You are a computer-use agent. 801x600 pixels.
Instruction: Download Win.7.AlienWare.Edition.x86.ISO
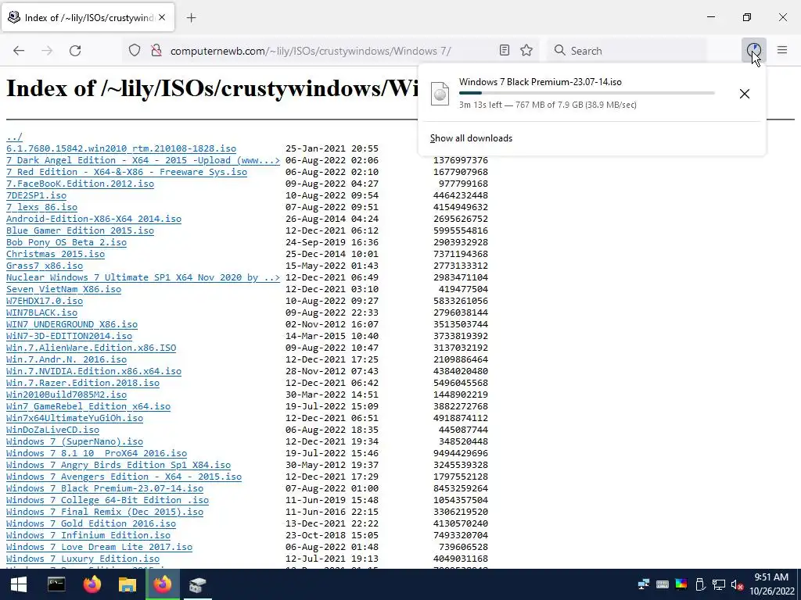tap(91, 348)
